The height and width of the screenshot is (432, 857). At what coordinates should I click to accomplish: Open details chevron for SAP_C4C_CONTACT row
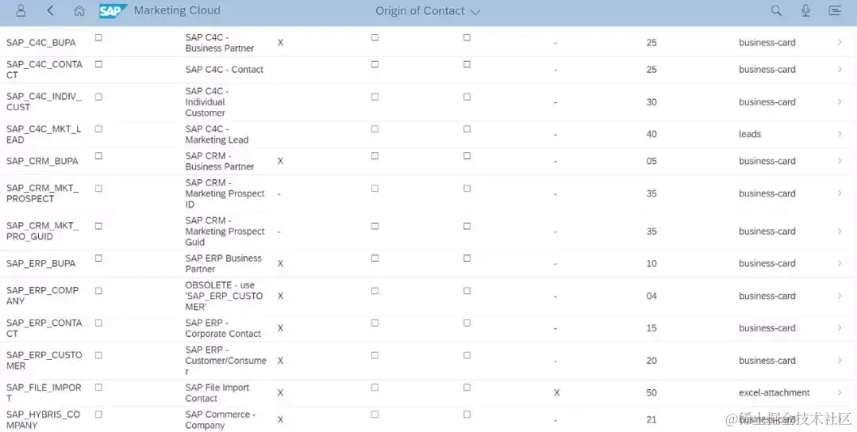[840, 70]
